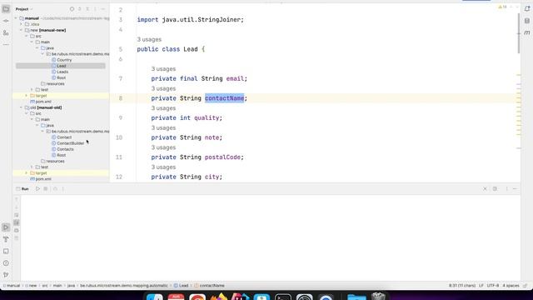Open pom.xml under manual-new
The image size is (533, 300).
click(41, 102)
